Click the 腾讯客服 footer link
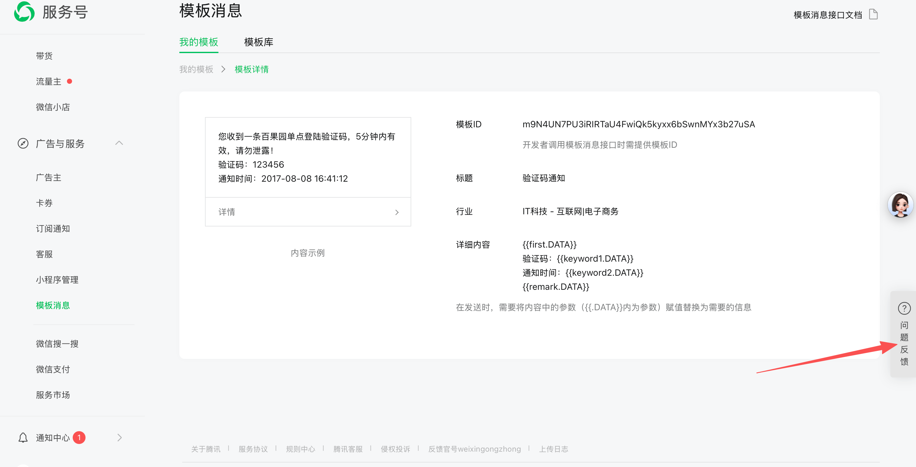This screenshot has width=916, height=467. (x=348, y=449)
